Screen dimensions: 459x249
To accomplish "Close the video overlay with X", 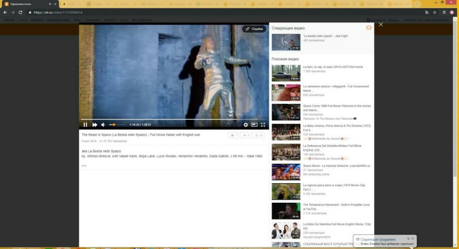I will pos(381,25).
